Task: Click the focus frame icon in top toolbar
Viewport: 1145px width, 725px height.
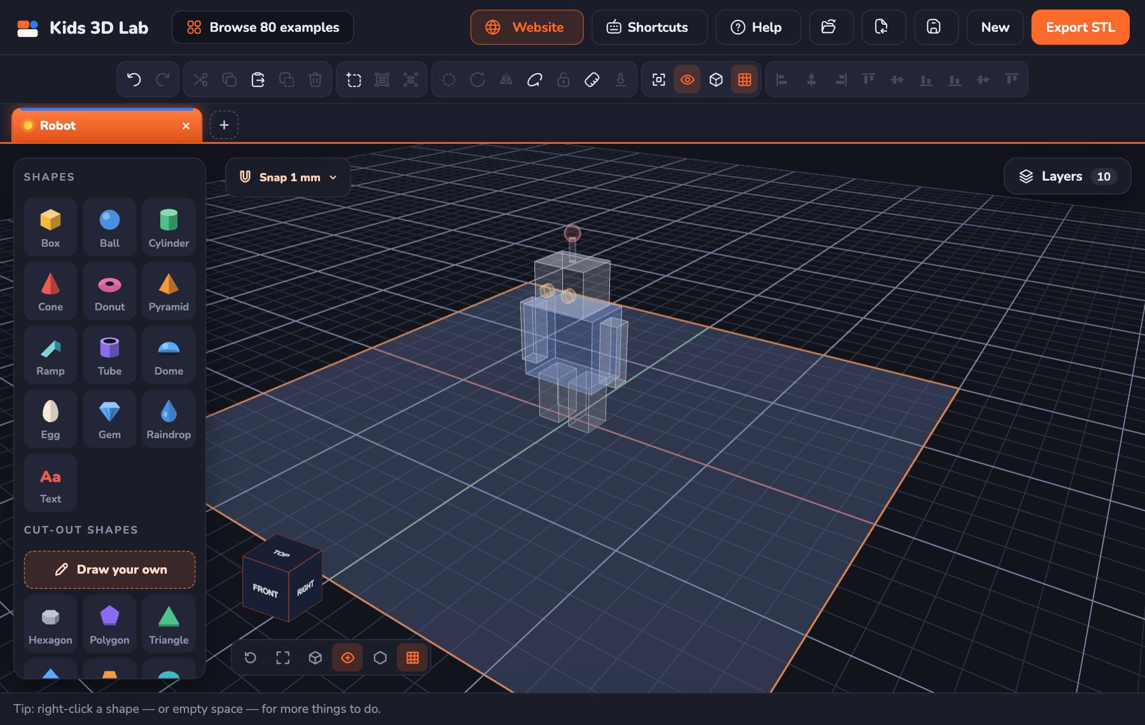Action: tap(658, 79)
